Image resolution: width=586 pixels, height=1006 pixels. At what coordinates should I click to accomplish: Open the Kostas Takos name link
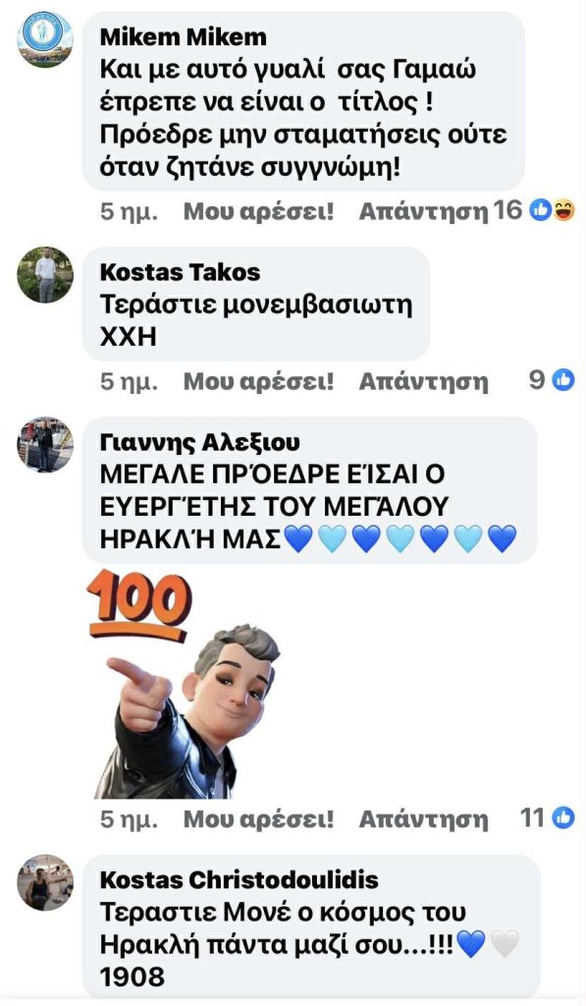(181, 272)
